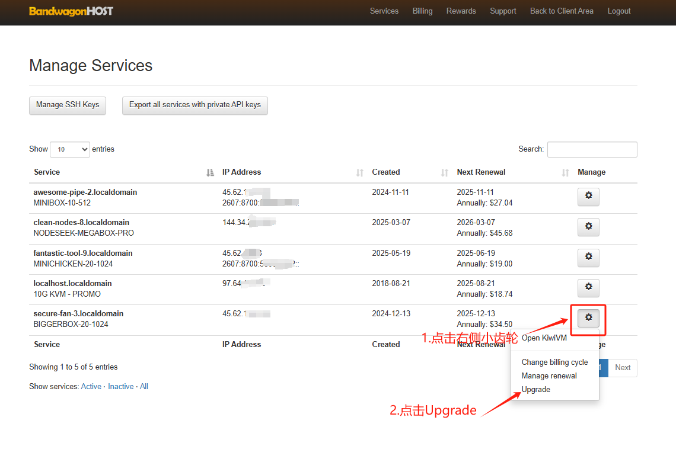Image resolution: width=676 pixels, height=459 pixels.
Task: Open KiwiVM from the gear menu
Action: (544, 338)
